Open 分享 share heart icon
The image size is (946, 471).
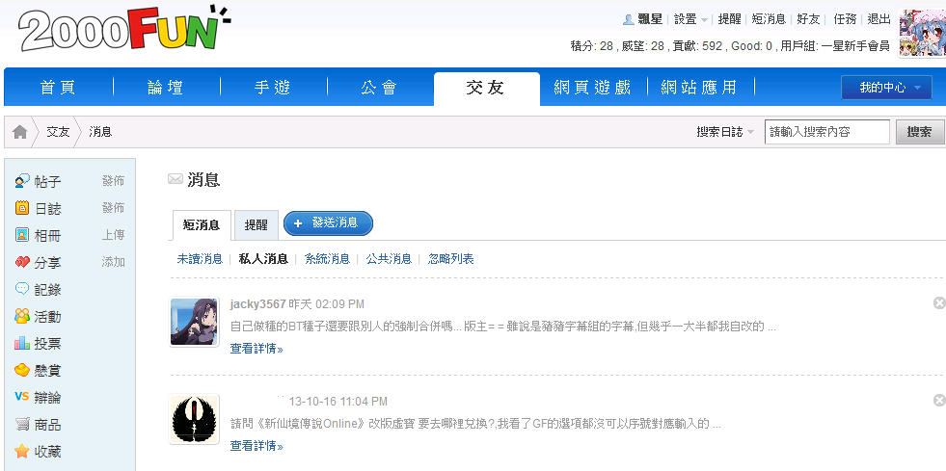point(22,262)
